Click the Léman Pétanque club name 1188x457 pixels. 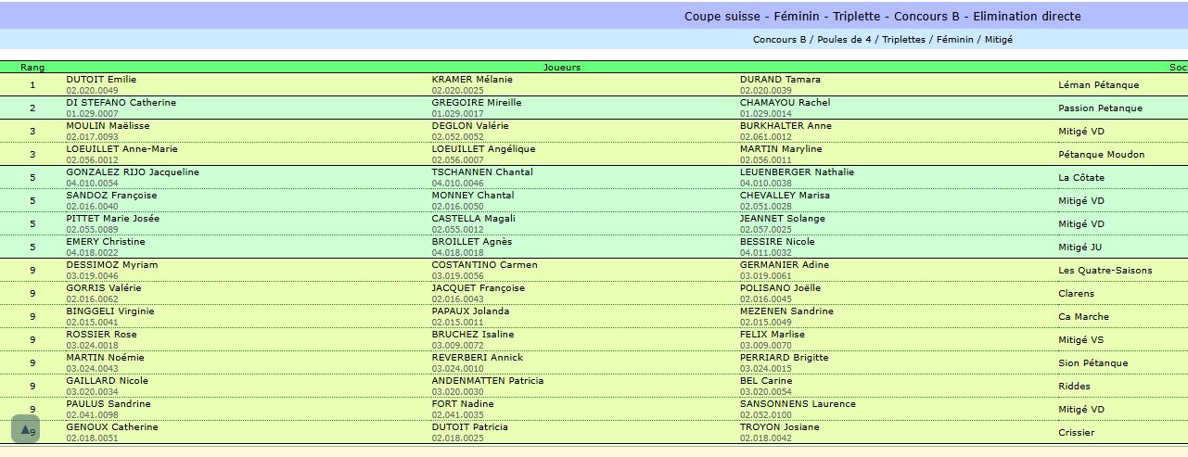click(1098, 85)
